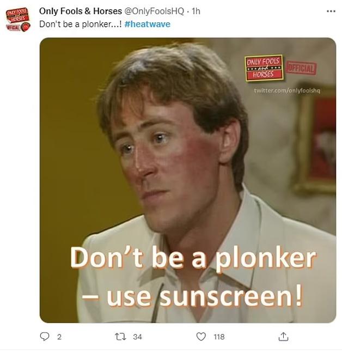The width and height of the screenshot is (342, 353).
Task: Click the twitter.com/onlyfoolshq watermark text
Action: coord(287,90)
